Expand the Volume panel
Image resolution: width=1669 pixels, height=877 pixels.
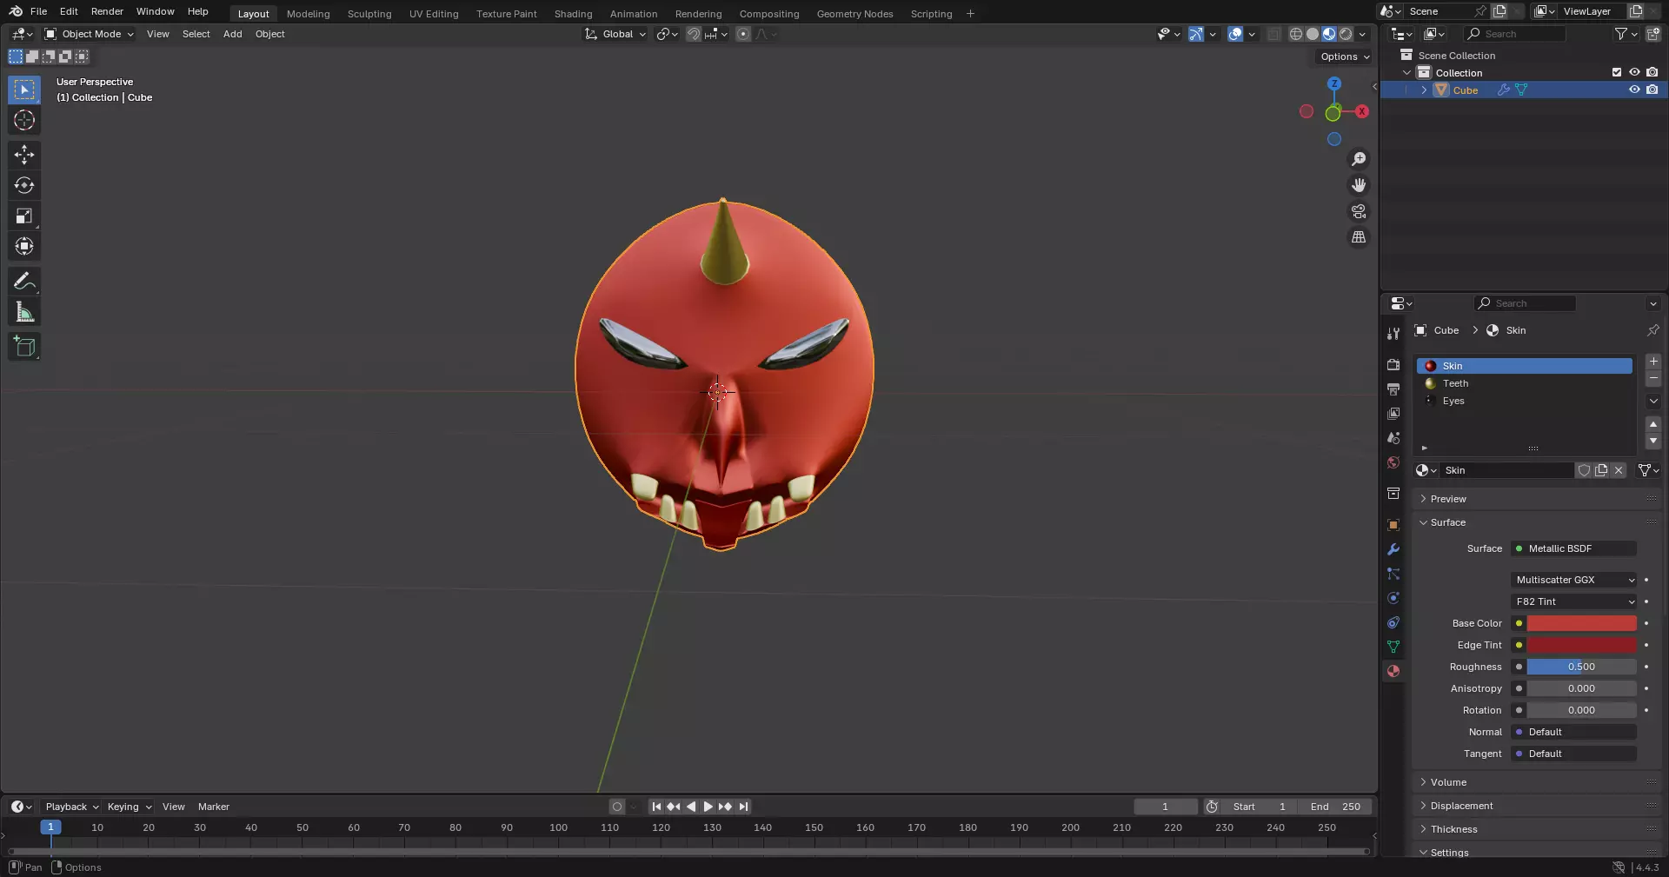tap(1447, 782)
